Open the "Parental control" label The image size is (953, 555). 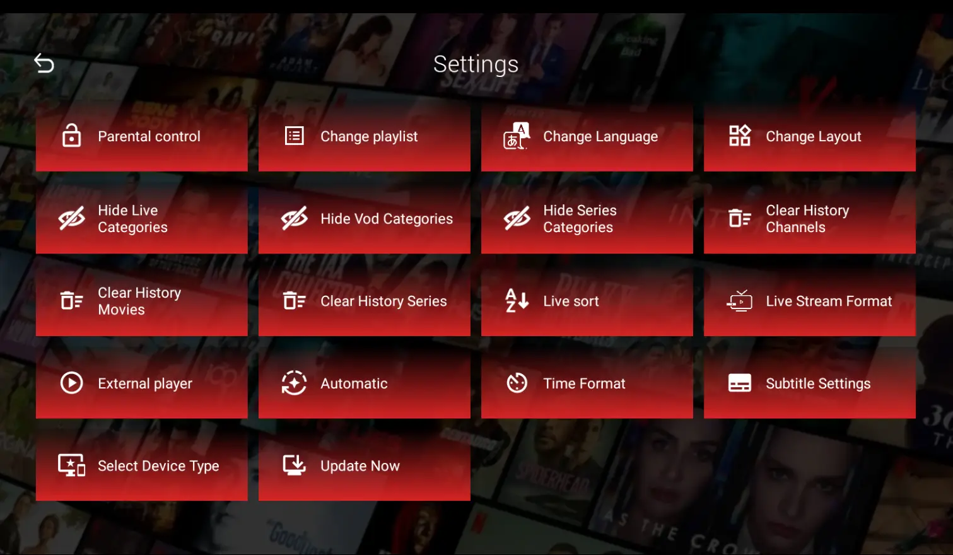click(149, 136)
